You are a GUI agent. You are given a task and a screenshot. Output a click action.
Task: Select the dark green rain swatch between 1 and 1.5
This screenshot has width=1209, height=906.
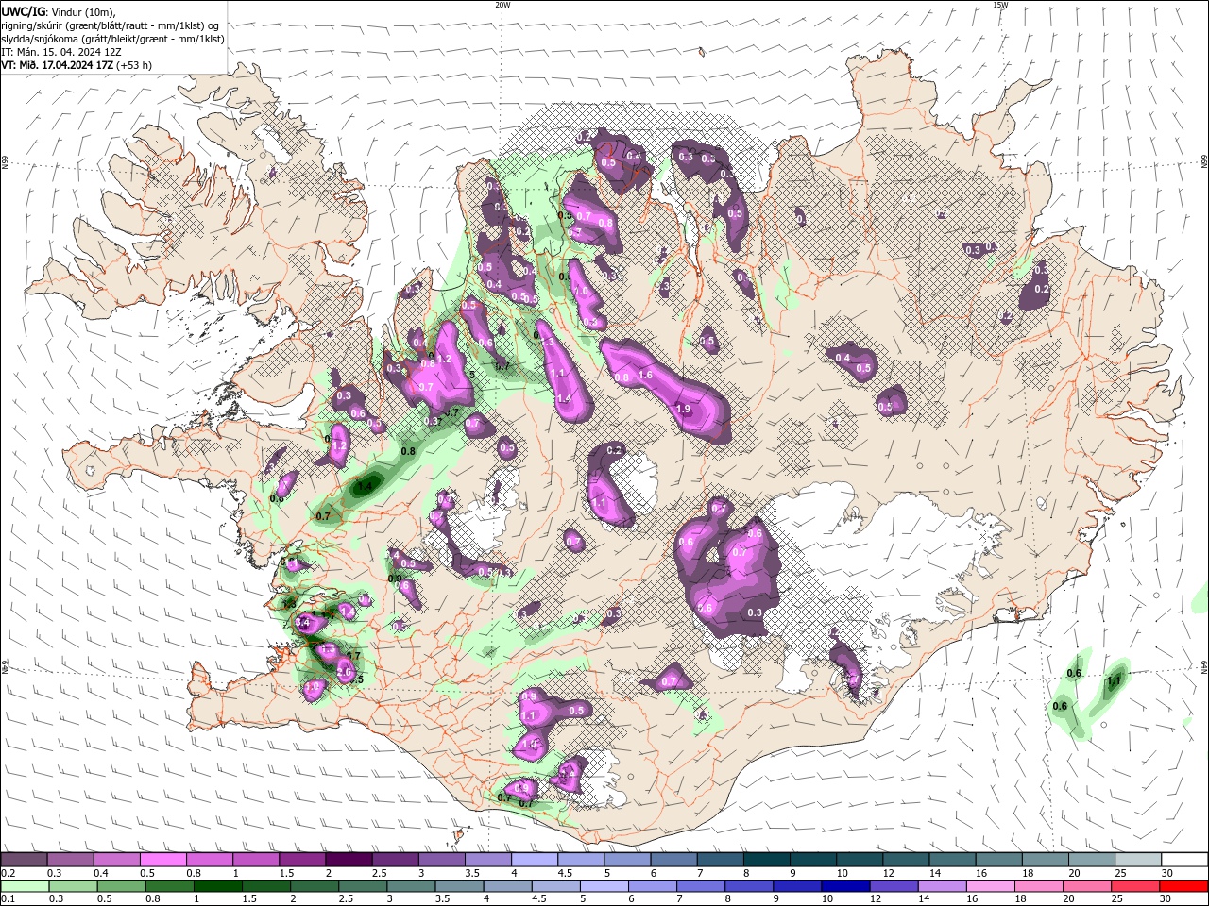217,886
